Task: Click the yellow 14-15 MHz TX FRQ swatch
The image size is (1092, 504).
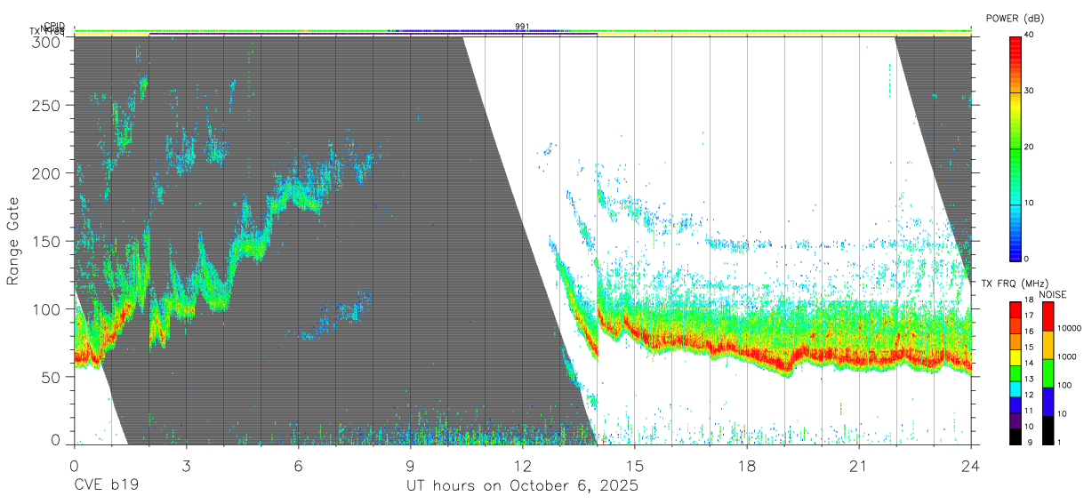Action: [1016, 357]
